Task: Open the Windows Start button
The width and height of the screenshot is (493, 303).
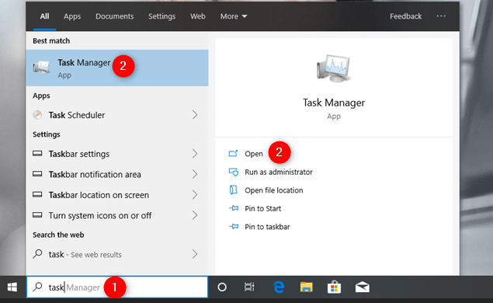Action: pos(12,287)
